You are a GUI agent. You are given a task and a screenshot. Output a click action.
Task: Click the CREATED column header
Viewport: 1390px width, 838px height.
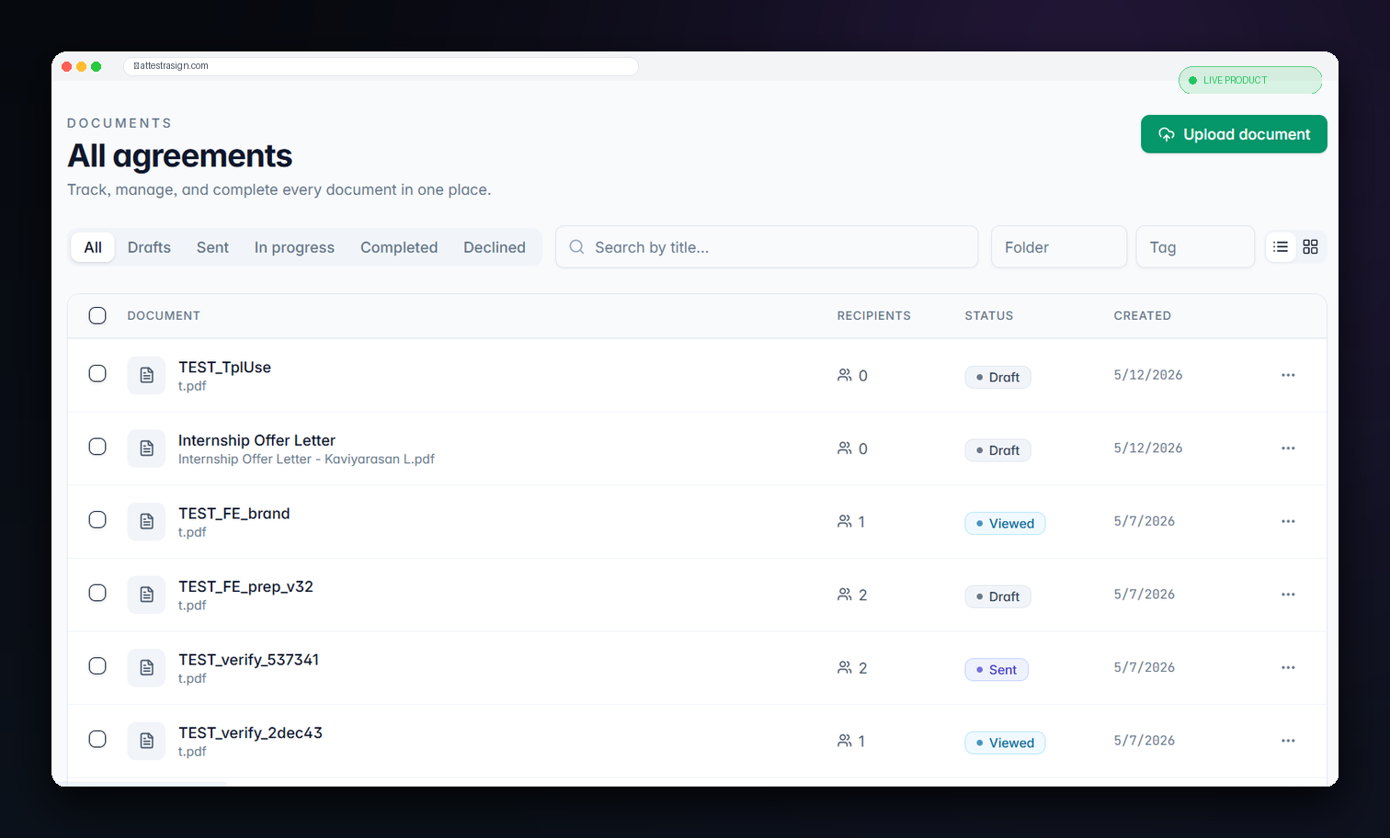1142,315
